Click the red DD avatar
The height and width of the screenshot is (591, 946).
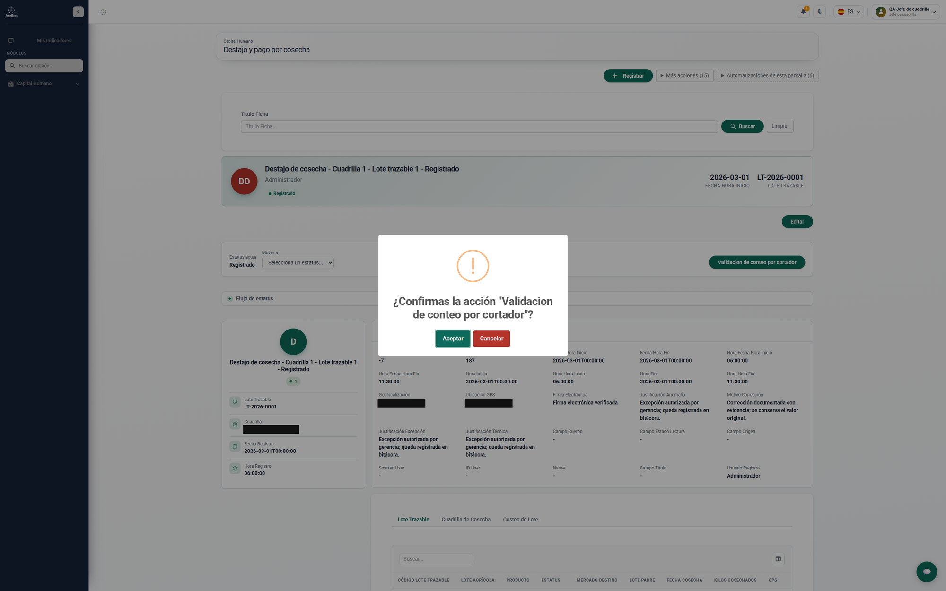coord(244,182)
